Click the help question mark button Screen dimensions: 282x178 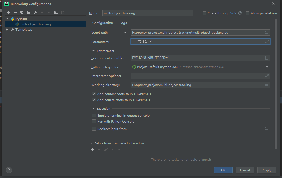[9, 170]
